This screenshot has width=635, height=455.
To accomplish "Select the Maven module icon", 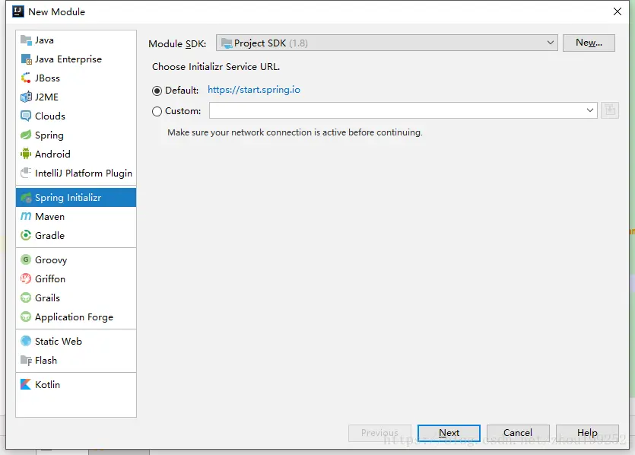I will (26, 217).
